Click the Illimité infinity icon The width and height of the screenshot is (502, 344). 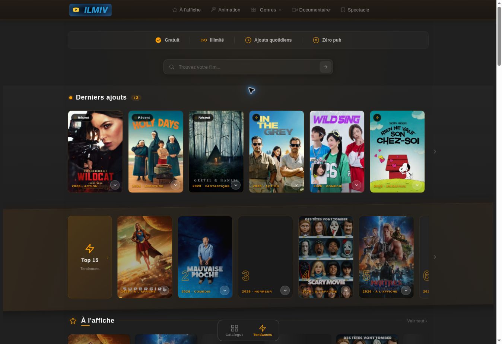click(x=204, y=40)
